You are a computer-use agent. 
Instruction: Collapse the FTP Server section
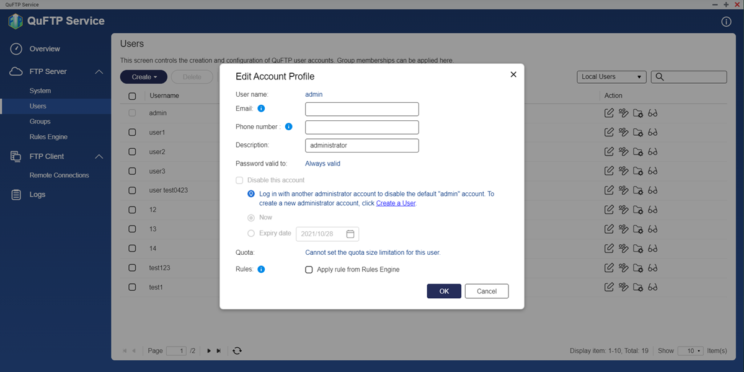[x=99, y=72]
